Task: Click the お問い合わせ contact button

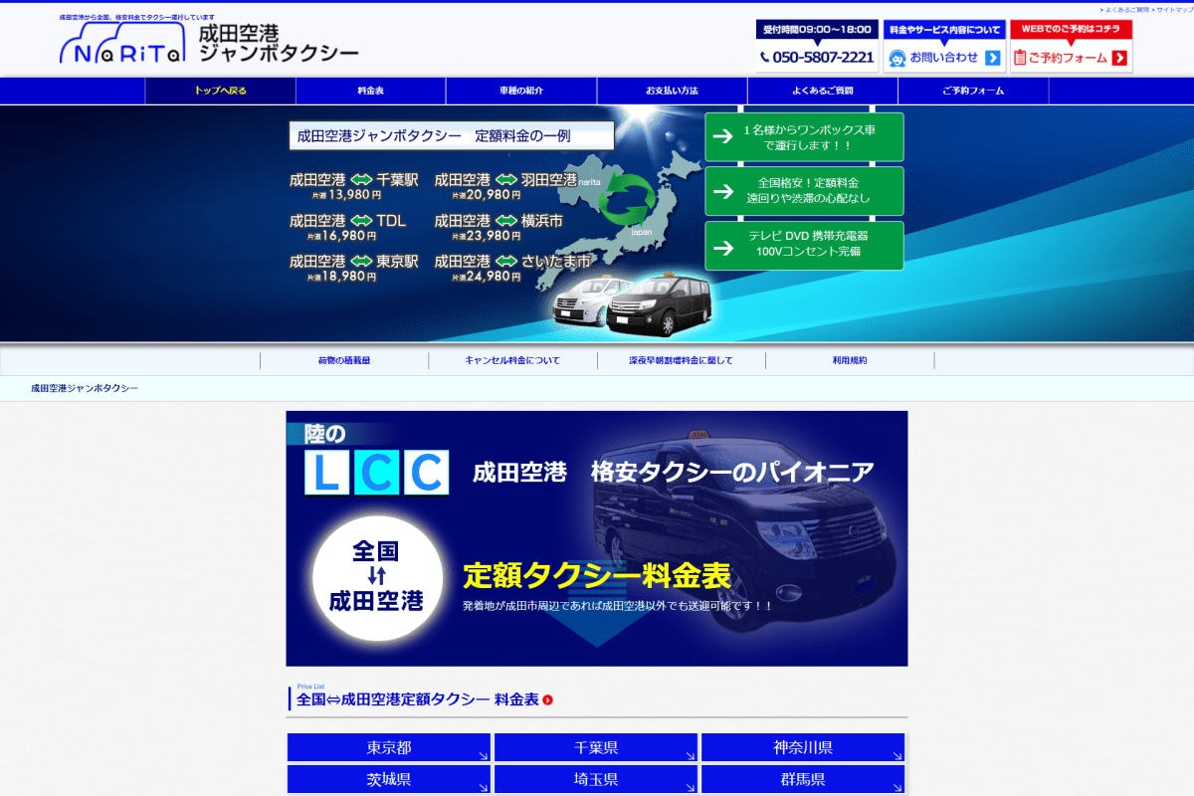Action: [944, 47]
